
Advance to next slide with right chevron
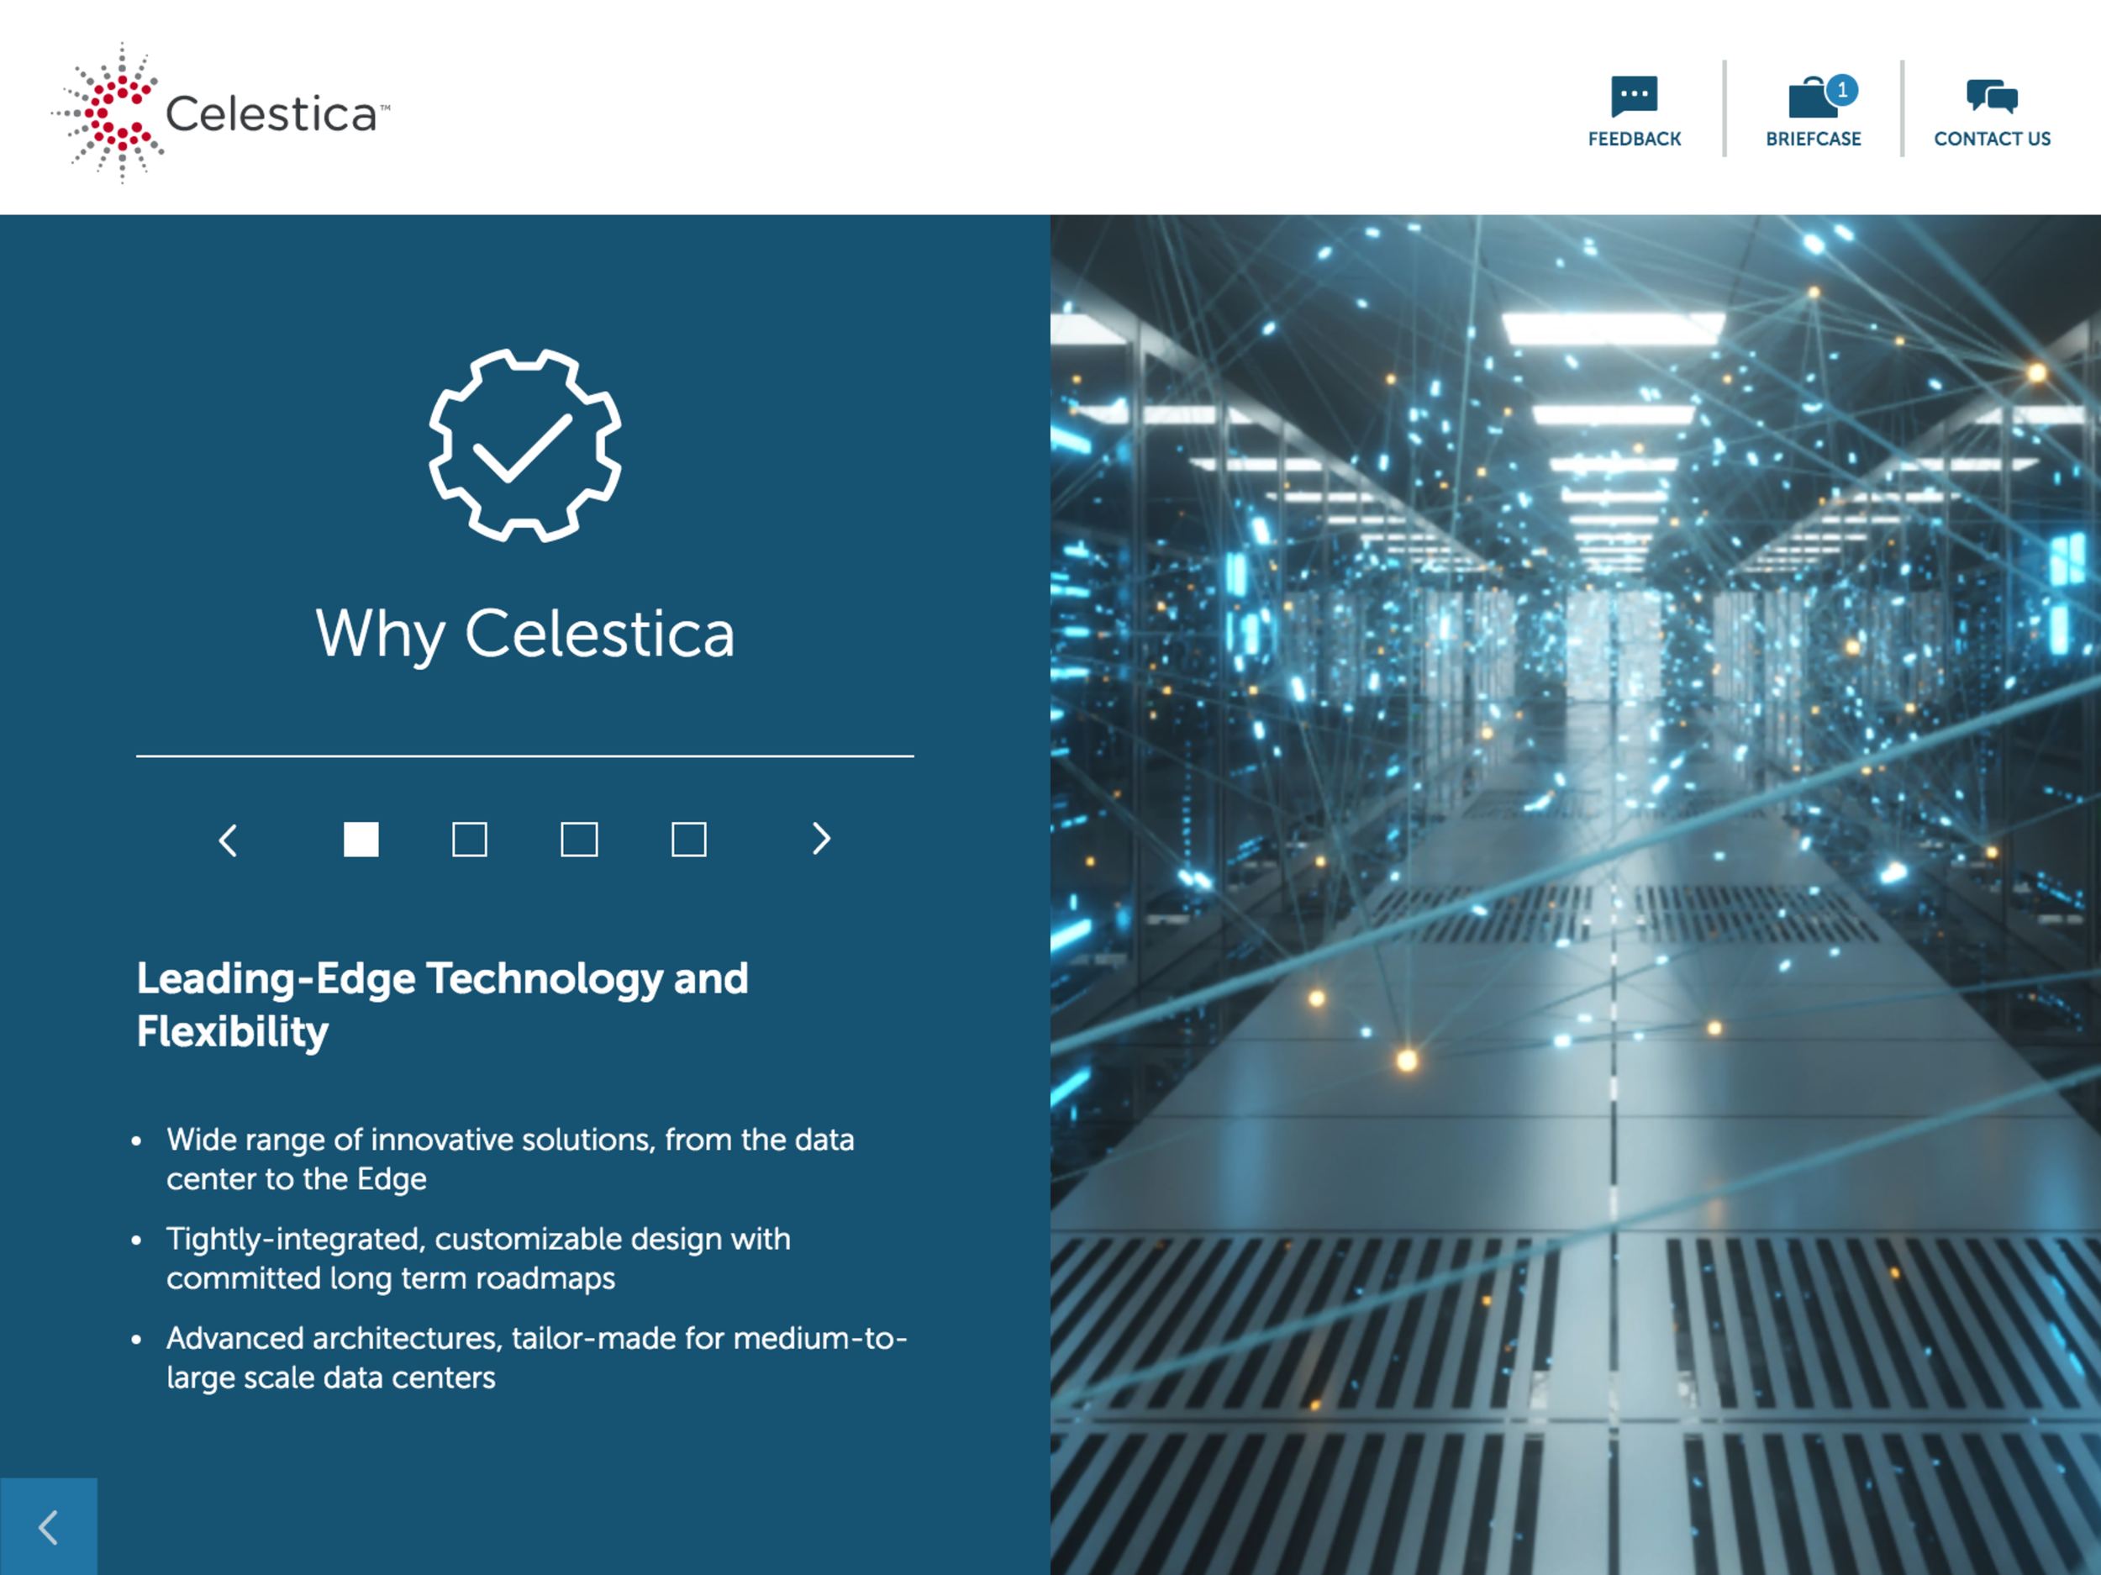click(x=822, y=838)
